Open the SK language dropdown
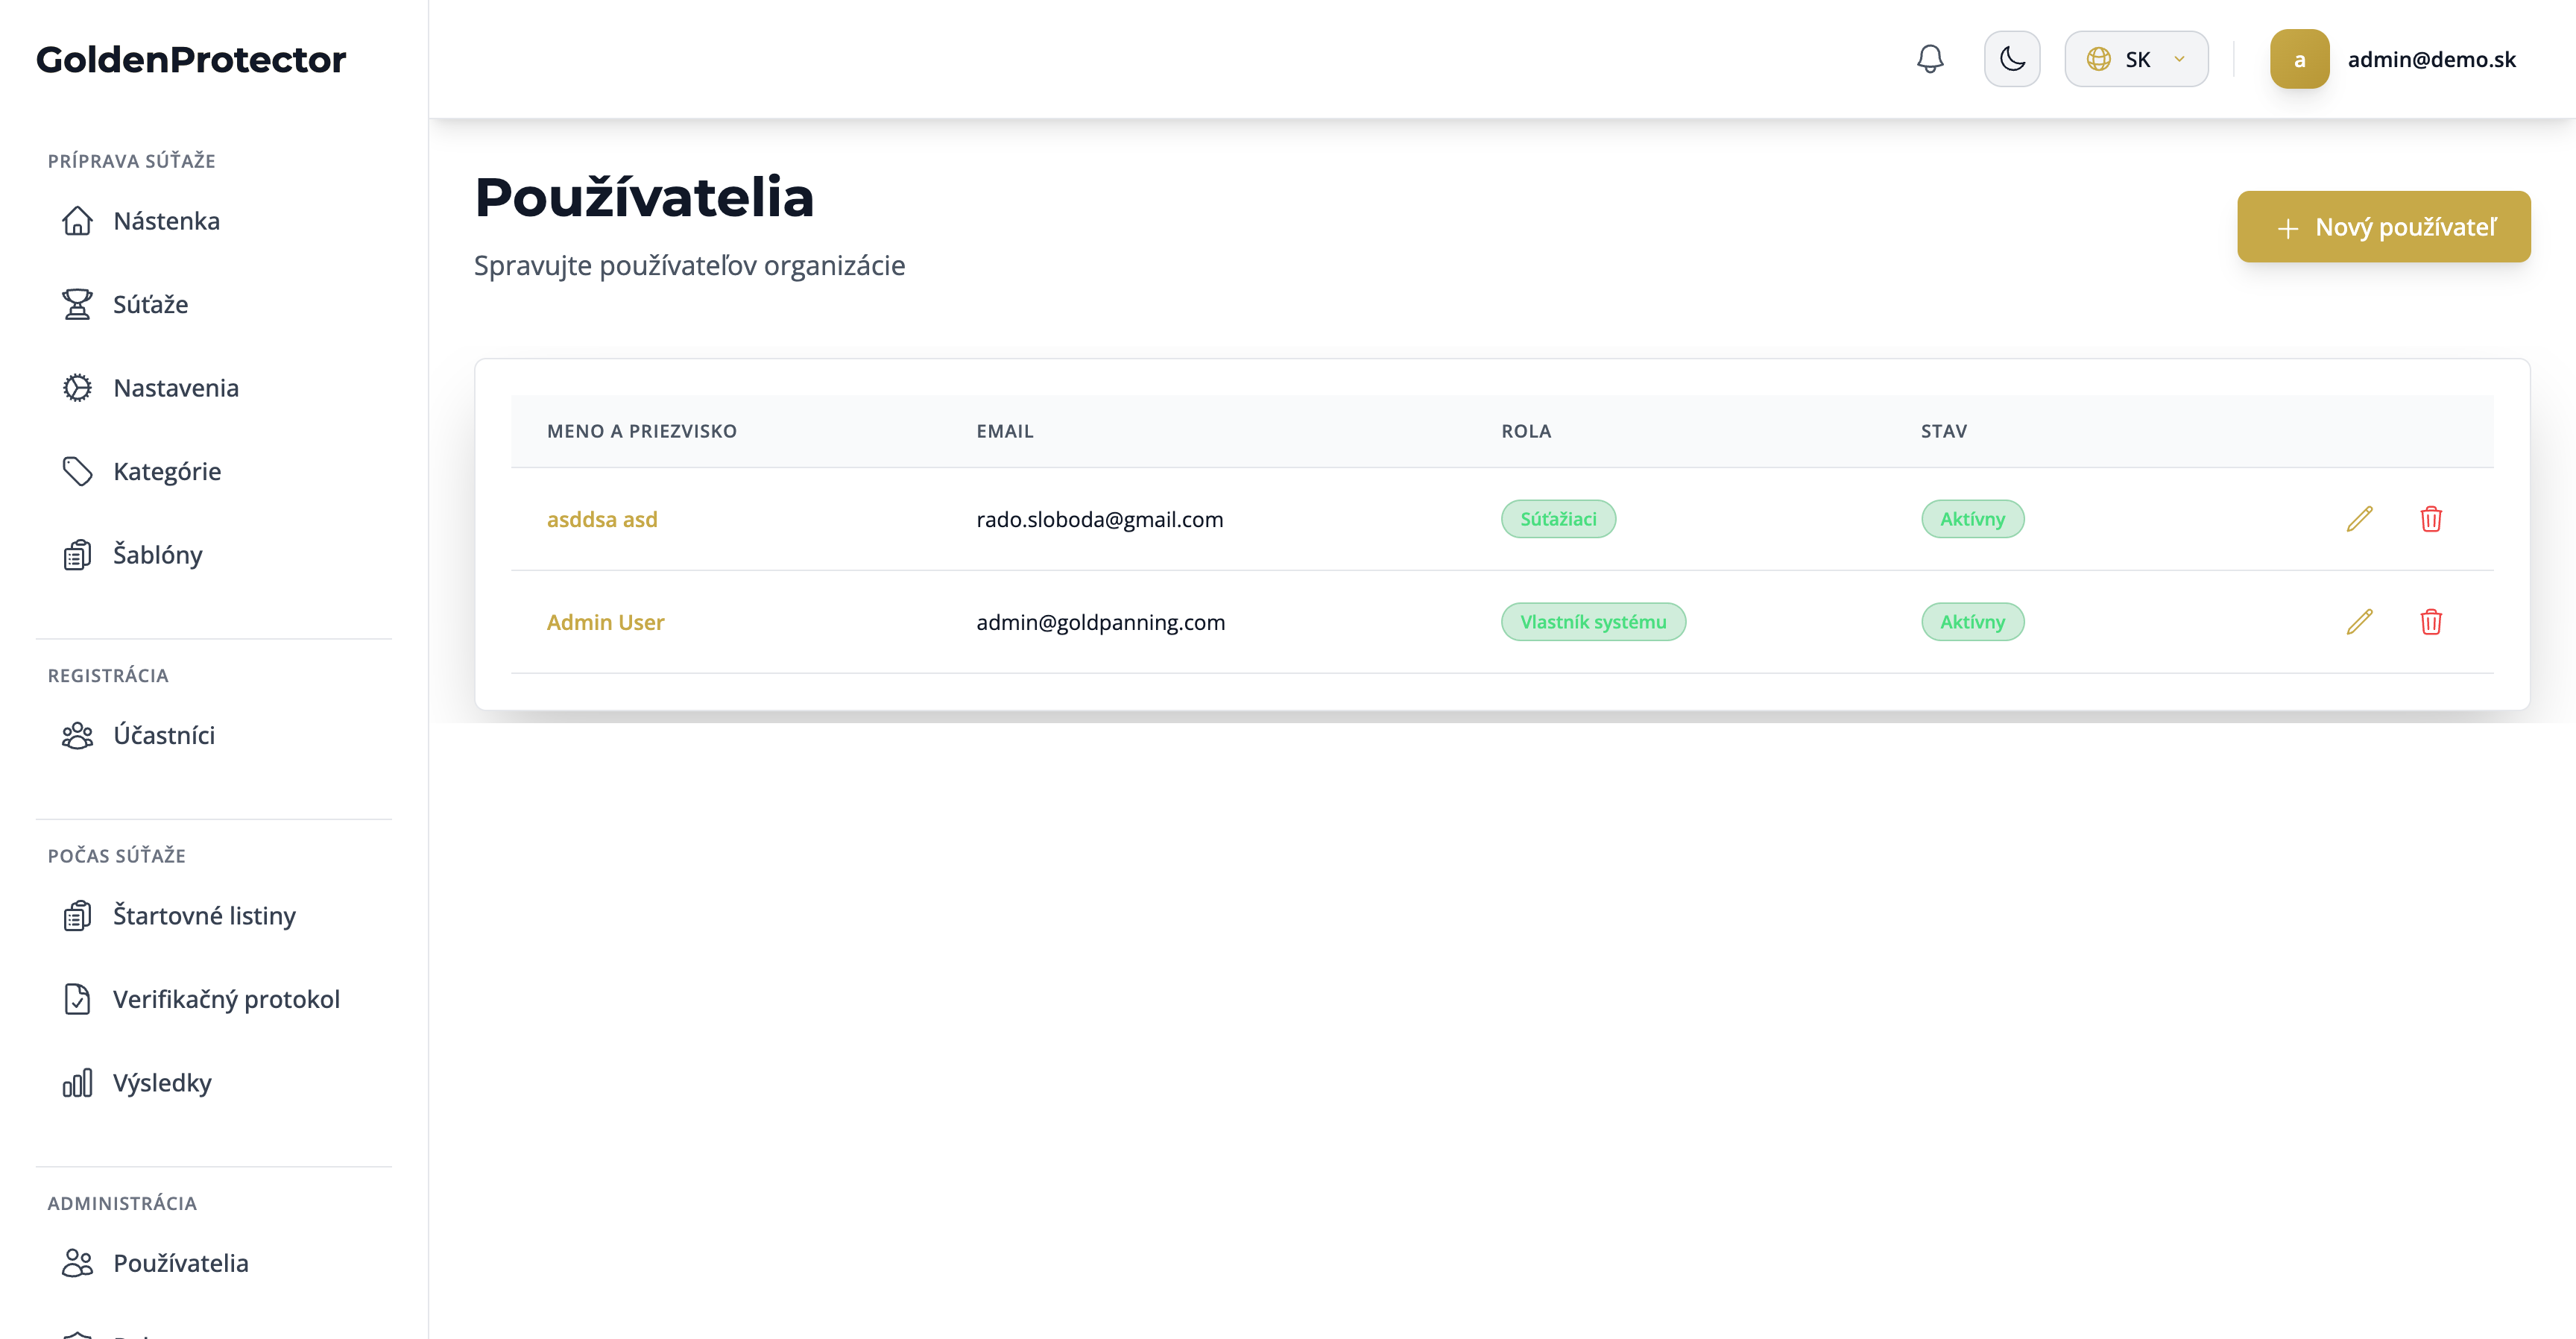This screenshot has width=2576, height=1339. tap(2136, 59)
